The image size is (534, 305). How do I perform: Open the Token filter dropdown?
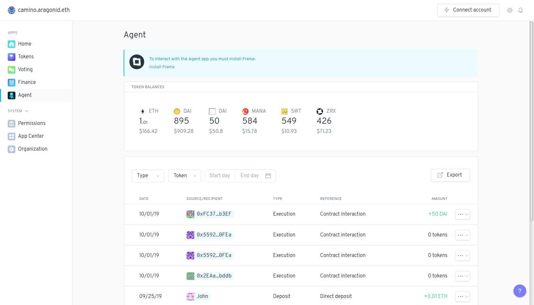point(184,176)
